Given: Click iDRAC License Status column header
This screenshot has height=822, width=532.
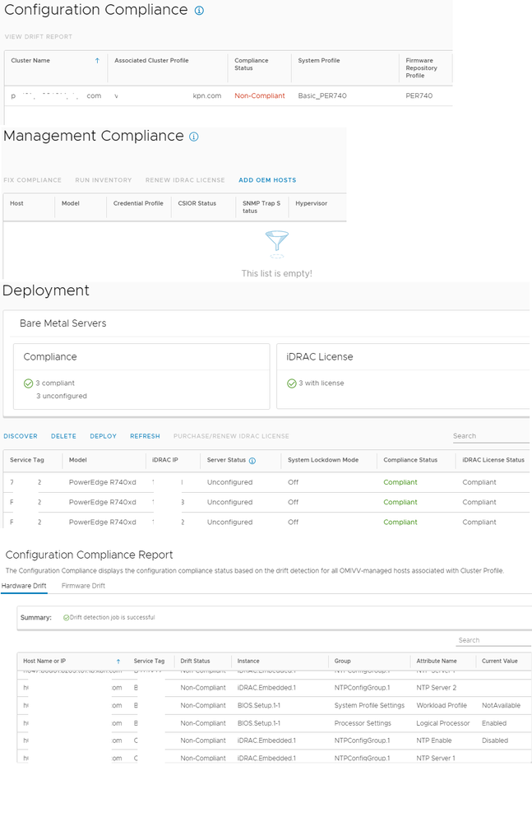Looking at the screenshot, I should coord(493,460).
